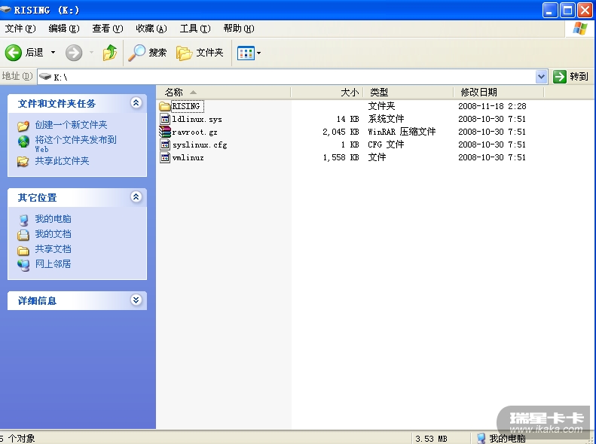Open 我的文档 link

tap(53, 234)
